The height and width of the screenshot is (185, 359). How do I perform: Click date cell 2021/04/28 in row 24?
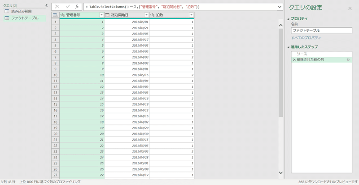tap(127, 157)
